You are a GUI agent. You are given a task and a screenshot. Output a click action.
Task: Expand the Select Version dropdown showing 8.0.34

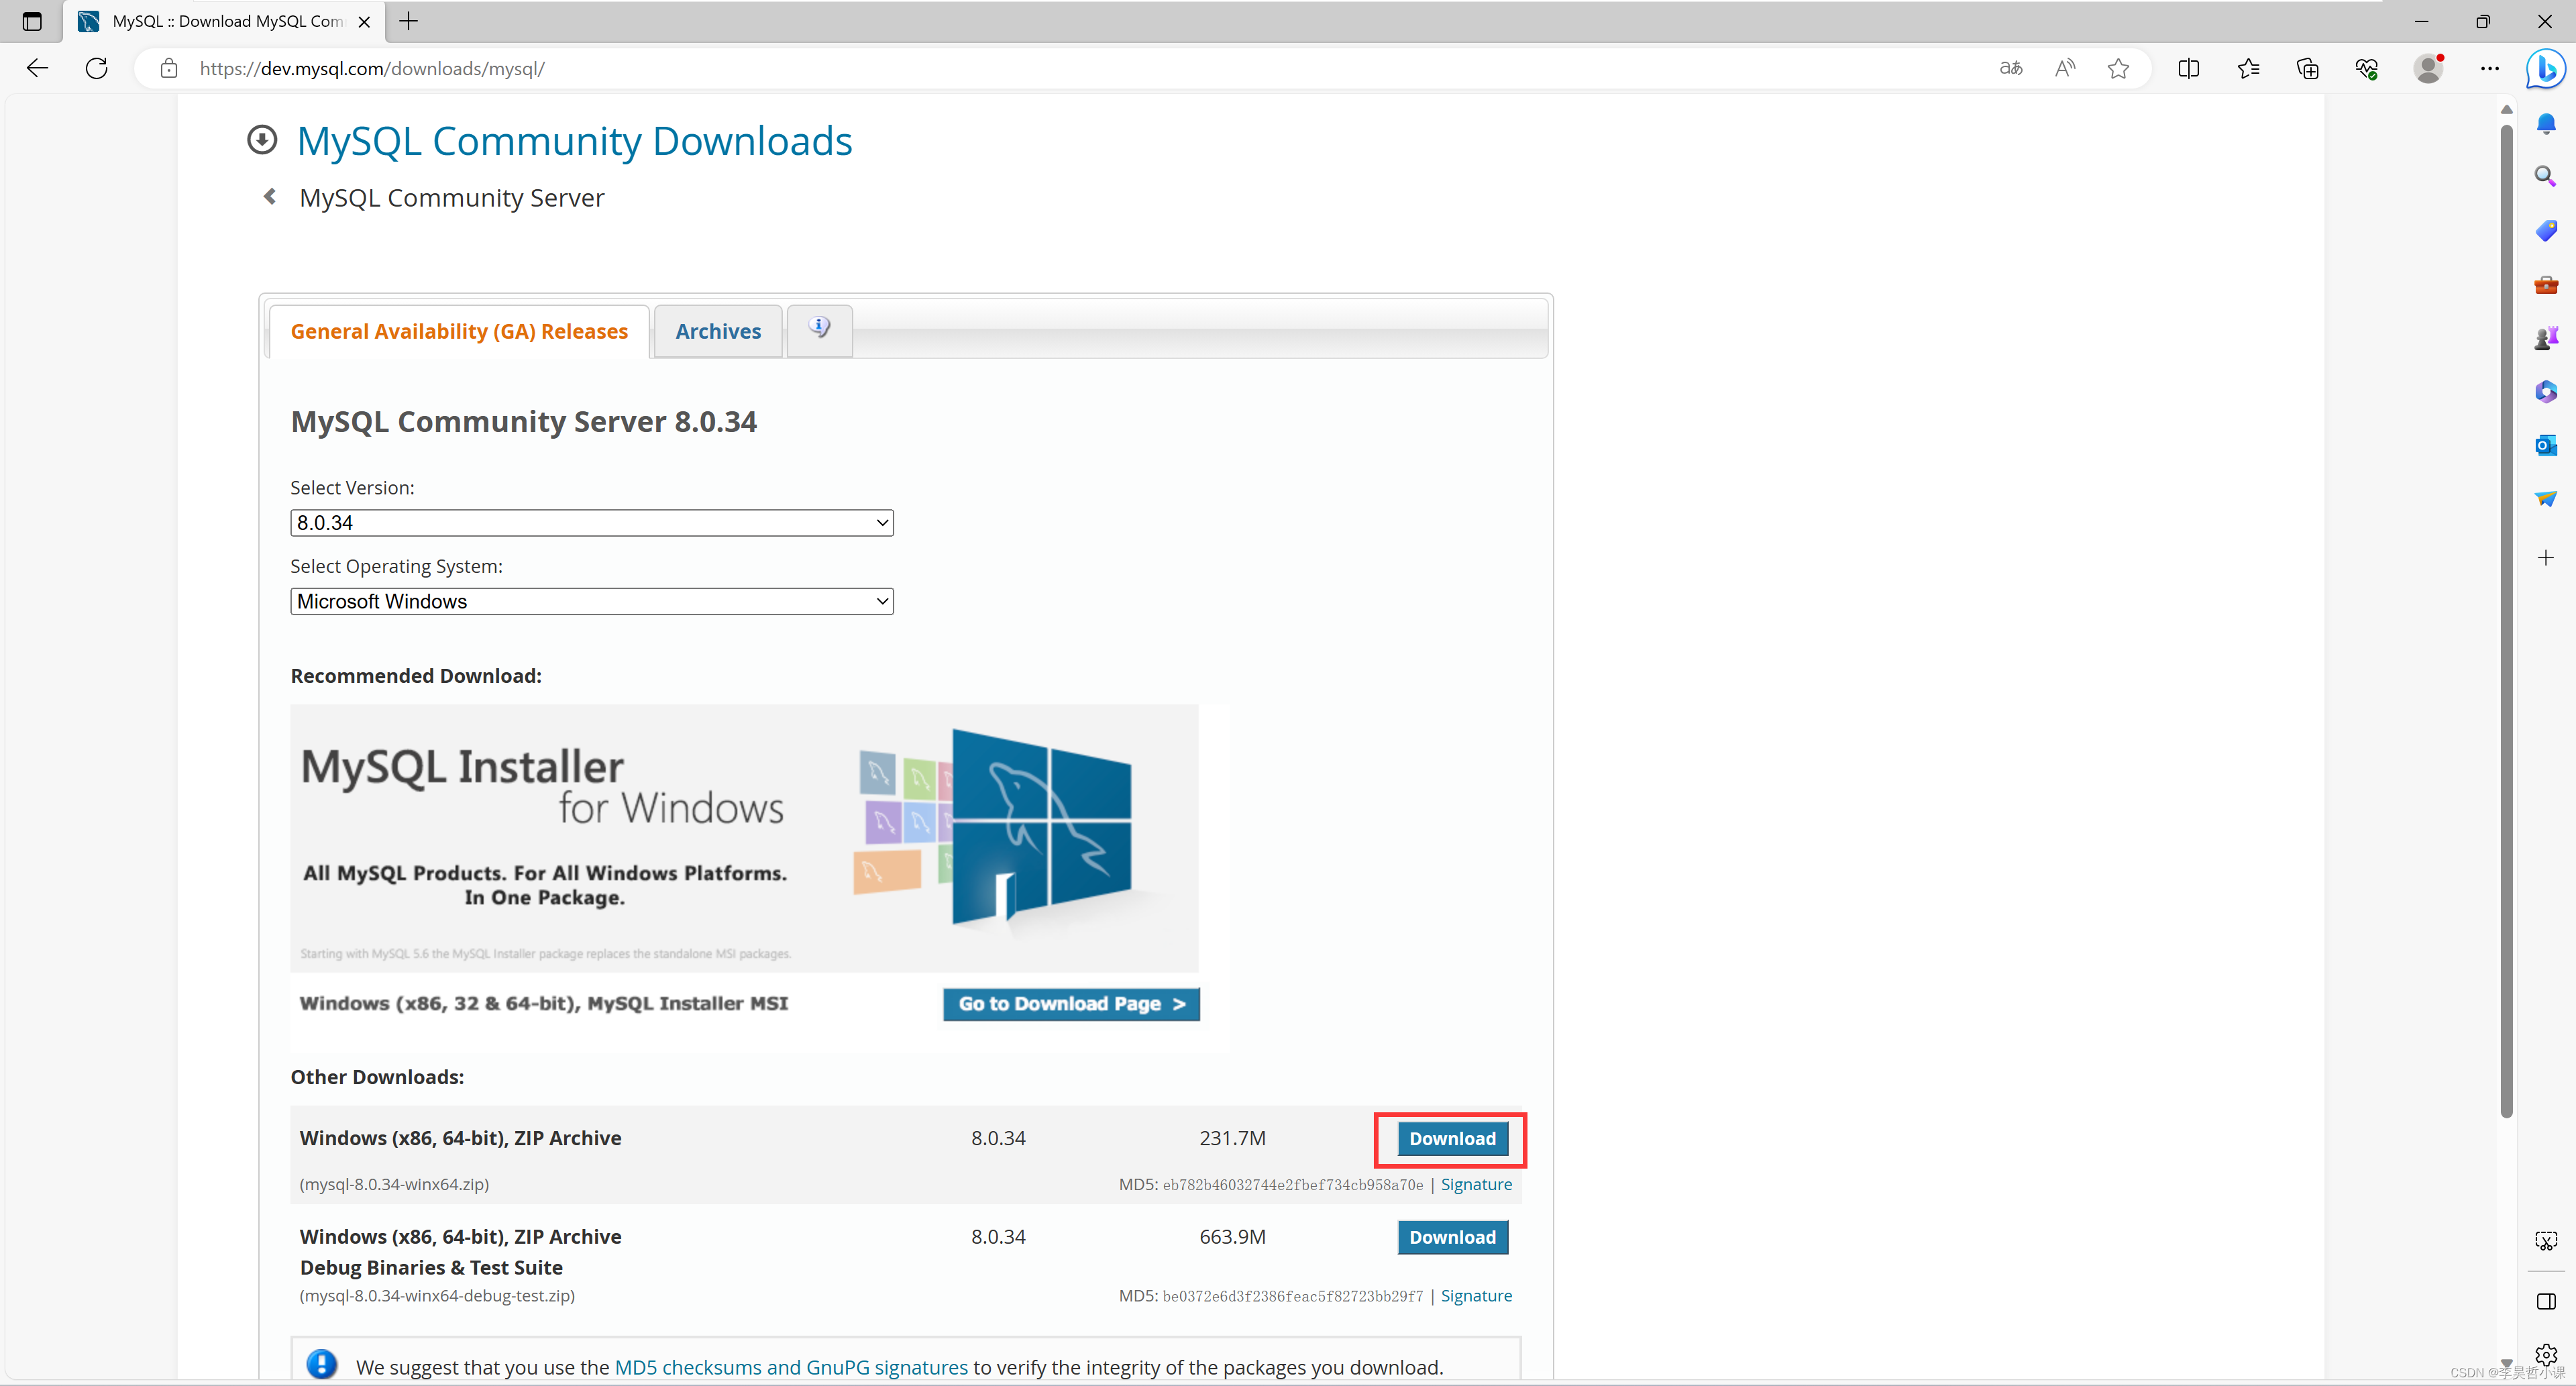click(x=591, y=523)
